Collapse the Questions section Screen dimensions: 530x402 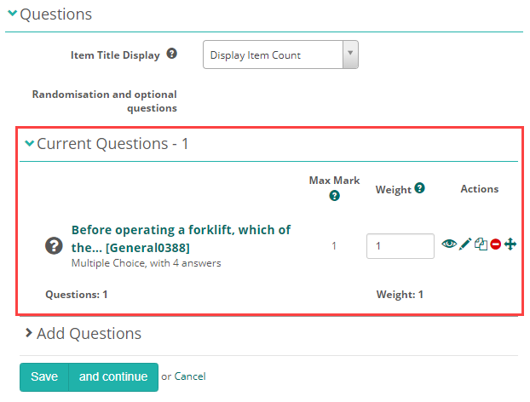[12, 14]
